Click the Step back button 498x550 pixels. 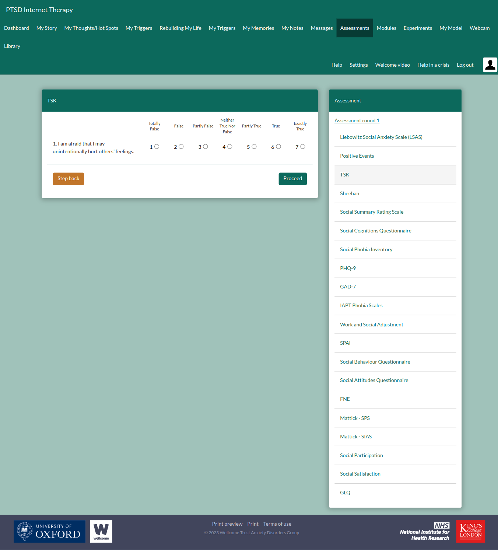point(68,179)
